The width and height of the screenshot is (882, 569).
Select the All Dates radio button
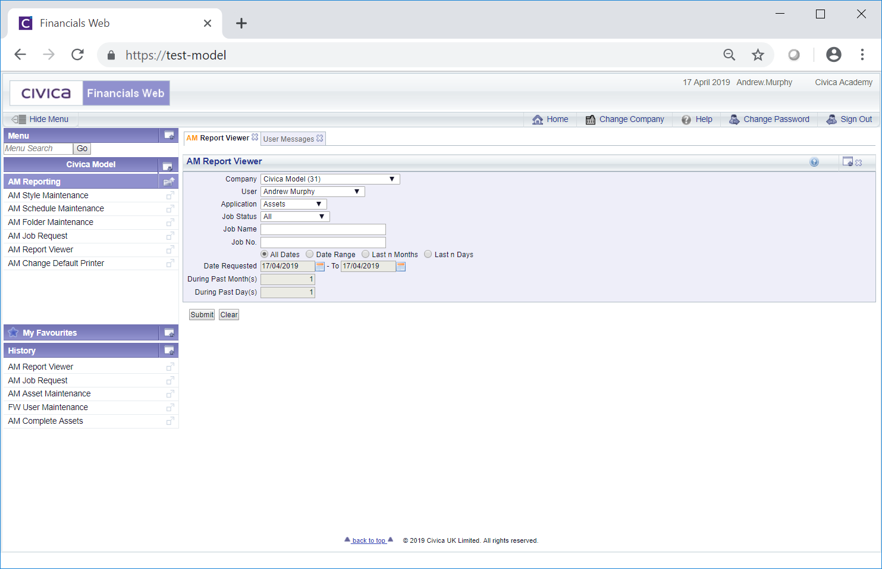click(264, 254)
